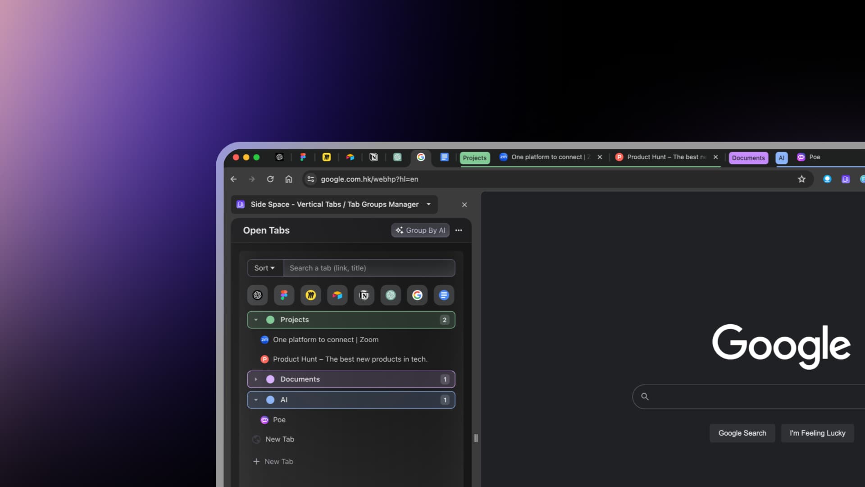Viewport: 865px width, 487px height.
Task: Click the Documents tab group label in tab strip
Action: pos(748,158)
